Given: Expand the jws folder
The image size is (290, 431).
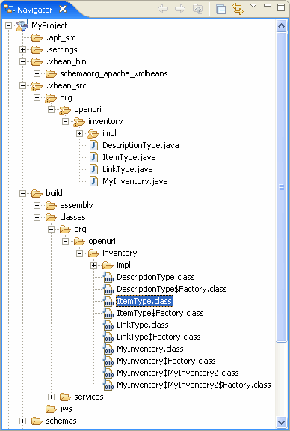Looking at the screenshot, I should tap(37, 409).
